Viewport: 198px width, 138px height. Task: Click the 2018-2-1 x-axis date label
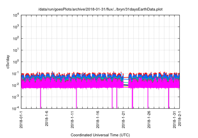click(x=179, y=119)
